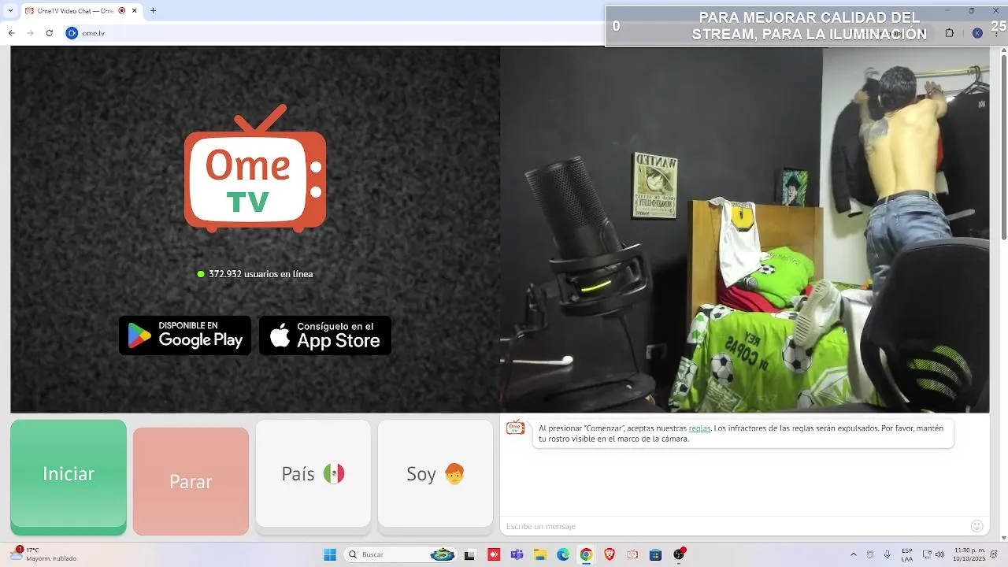Show hidden system tray icons
The height and width of the screenshot is (567, 1008).
pyautogui.click(x=854, y=554)
